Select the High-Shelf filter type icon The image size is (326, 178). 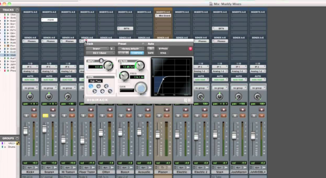(x=106, y=86)
